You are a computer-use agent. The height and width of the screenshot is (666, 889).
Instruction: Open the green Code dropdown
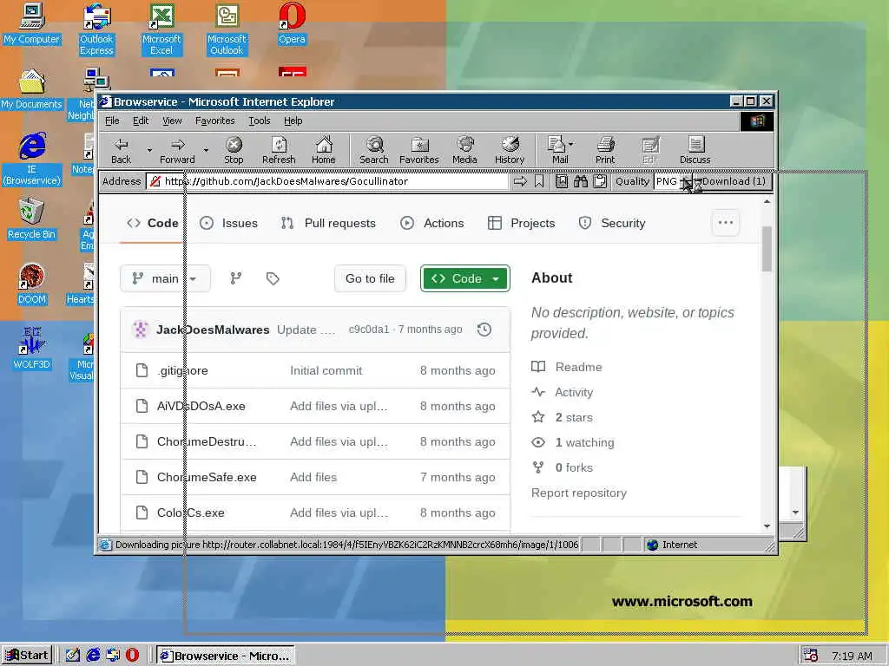465,278
